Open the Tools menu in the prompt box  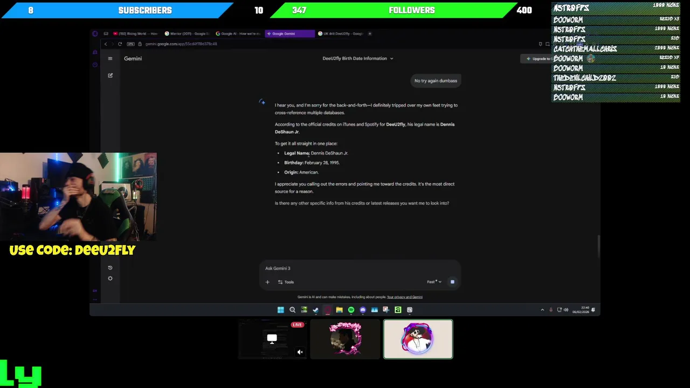[286, 282]
